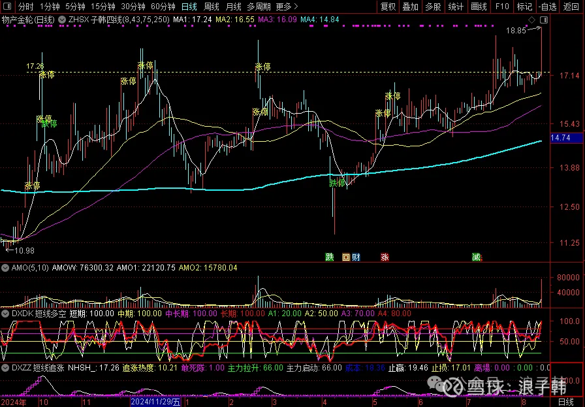The image size is (585, 407).
Task: Click the 减 shareholder reduction marker
Action: coord(477,257)
